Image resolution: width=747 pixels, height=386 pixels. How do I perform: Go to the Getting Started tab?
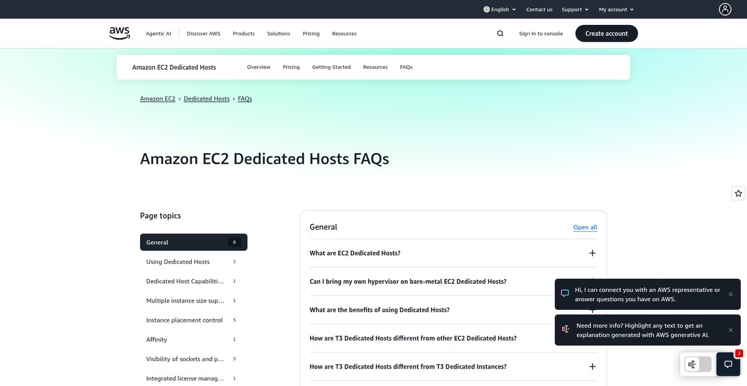(x=331, y=67)
